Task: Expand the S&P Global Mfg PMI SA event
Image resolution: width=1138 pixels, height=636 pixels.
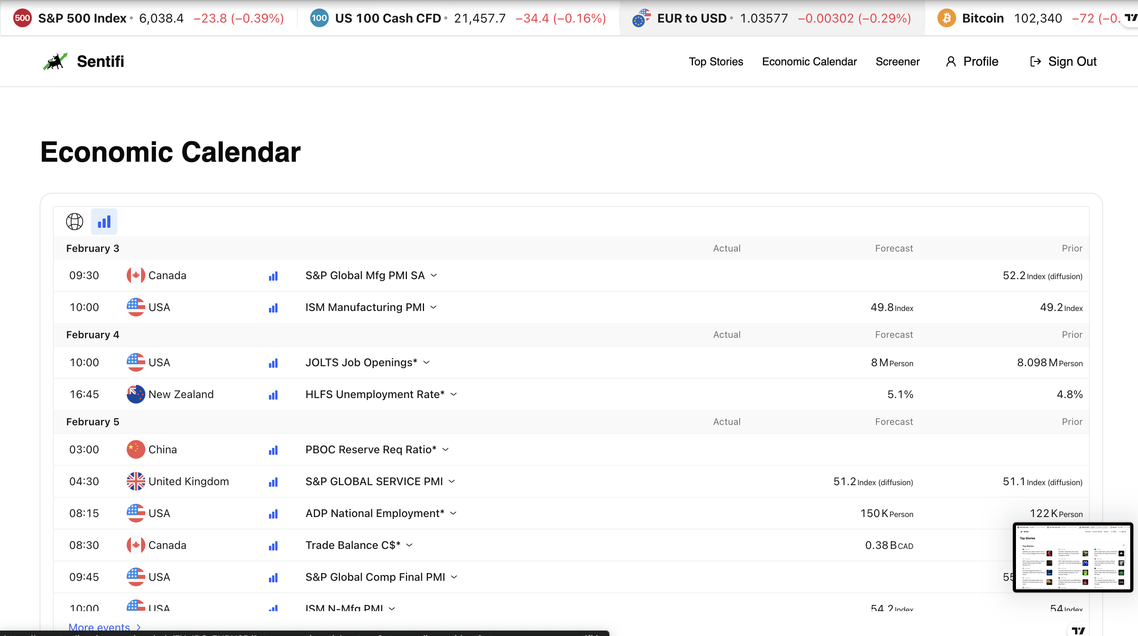Action: [x=434, y=275]
